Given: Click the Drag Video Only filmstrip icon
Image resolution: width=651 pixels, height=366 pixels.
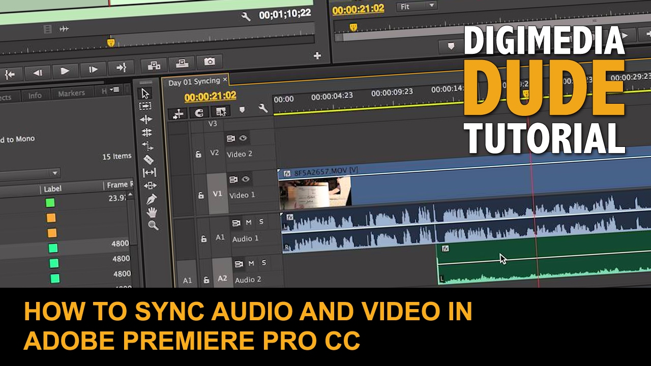Looking at the screenshot, I should point(48,30).
